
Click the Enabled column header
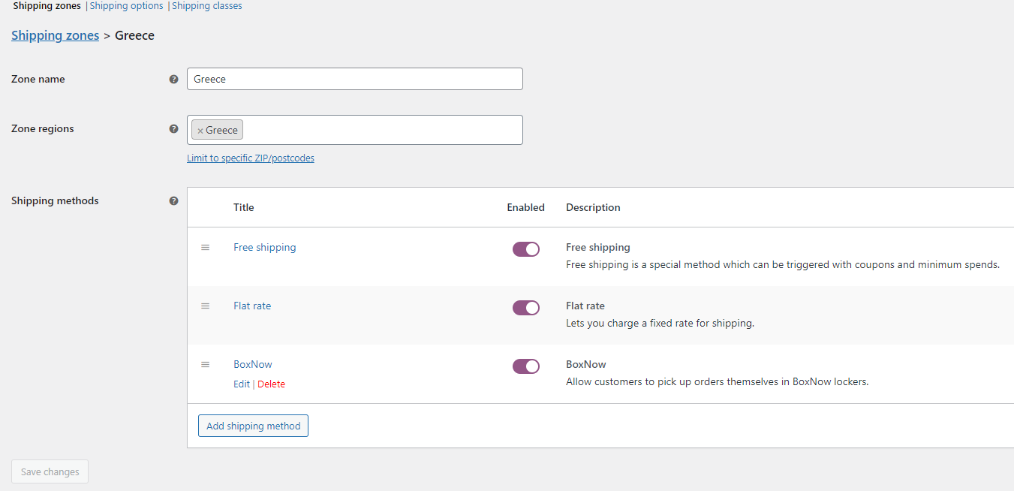coord(526,207)
